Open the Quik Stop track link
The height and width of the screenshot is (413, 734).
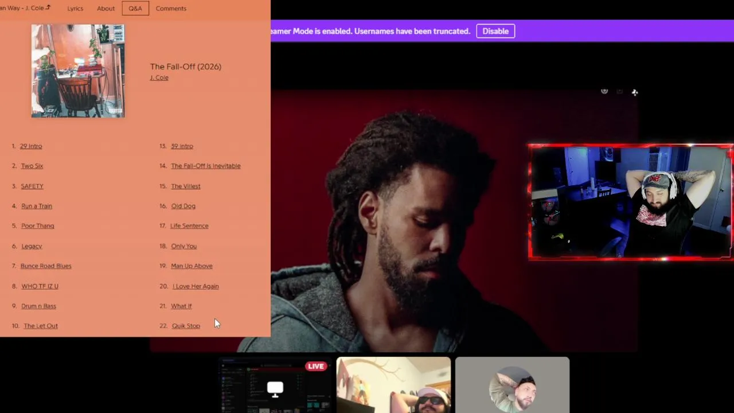point(186,326)
